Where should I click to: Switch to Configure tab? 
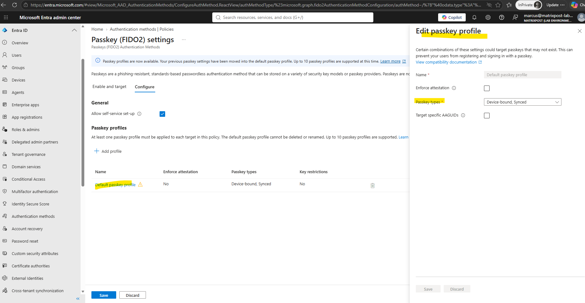pos(145,87)
